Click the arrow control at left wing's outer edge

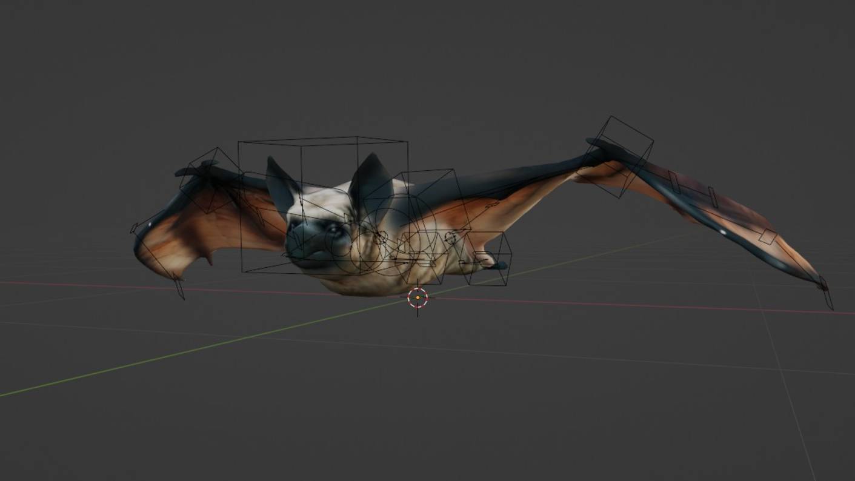tap(134, 228)
